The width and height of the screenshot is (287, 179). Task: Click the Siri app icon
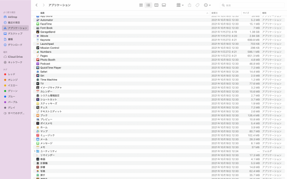tap(38, 76)
